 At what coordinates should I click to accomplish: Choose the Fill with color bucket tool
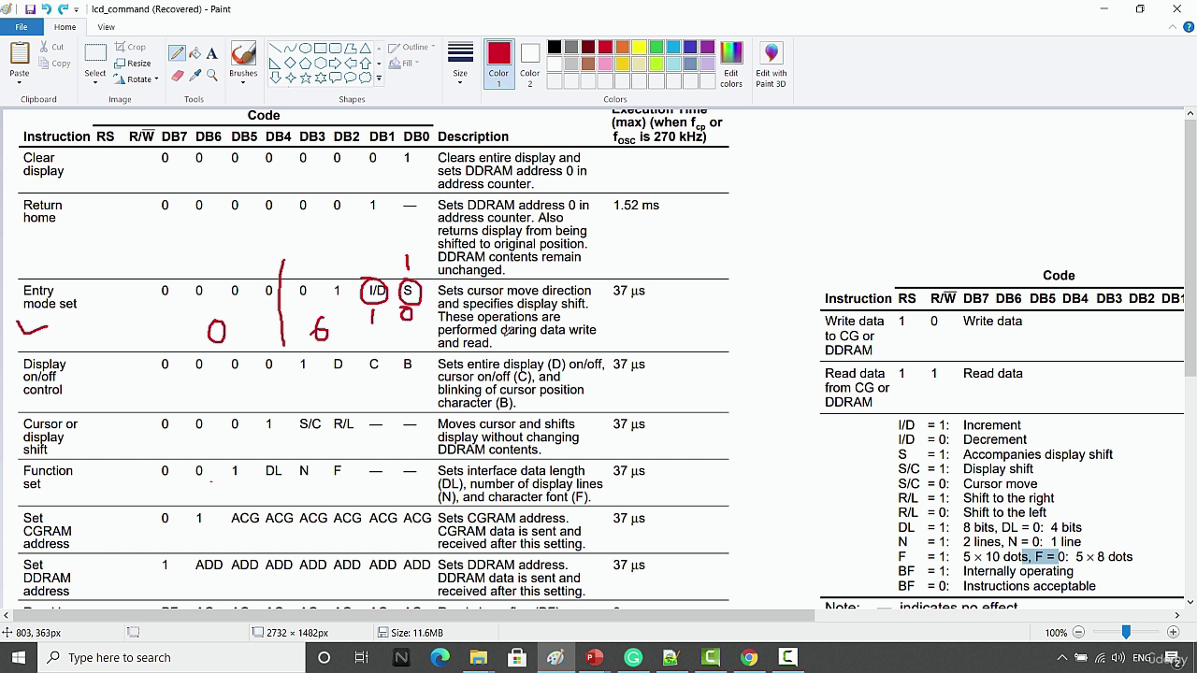[195, 53]
